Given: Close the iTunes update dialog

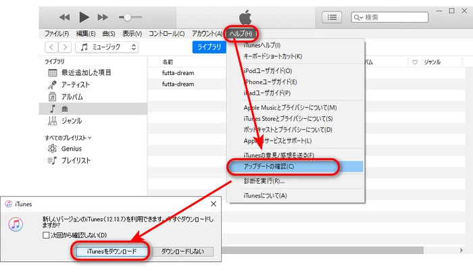Looking at the screenshot, I should [214, 204].
